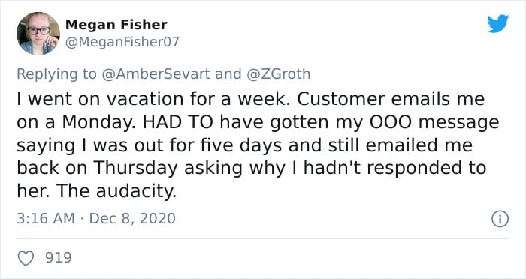The height and width of the screenshot is (279, 526).
Task: View the 919 likes count
Action: click(x=59, y=257)
